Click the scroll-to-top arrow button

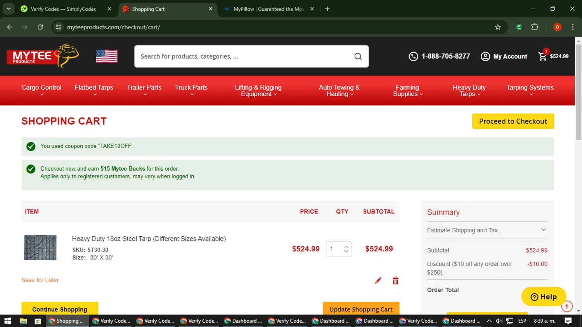tap(567, 306)
